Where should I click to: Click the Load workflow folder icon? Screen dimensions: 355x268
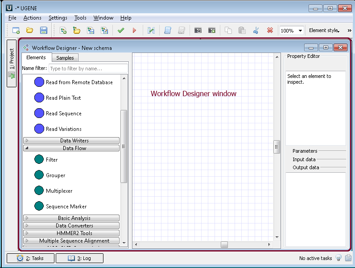click(x=77, y=30)
